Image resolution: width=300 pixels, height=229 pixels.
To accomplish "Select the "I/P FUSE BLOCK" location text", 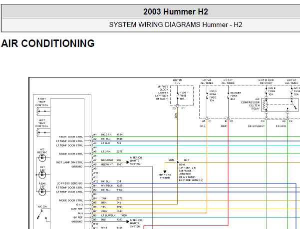I will click(162, 92).
